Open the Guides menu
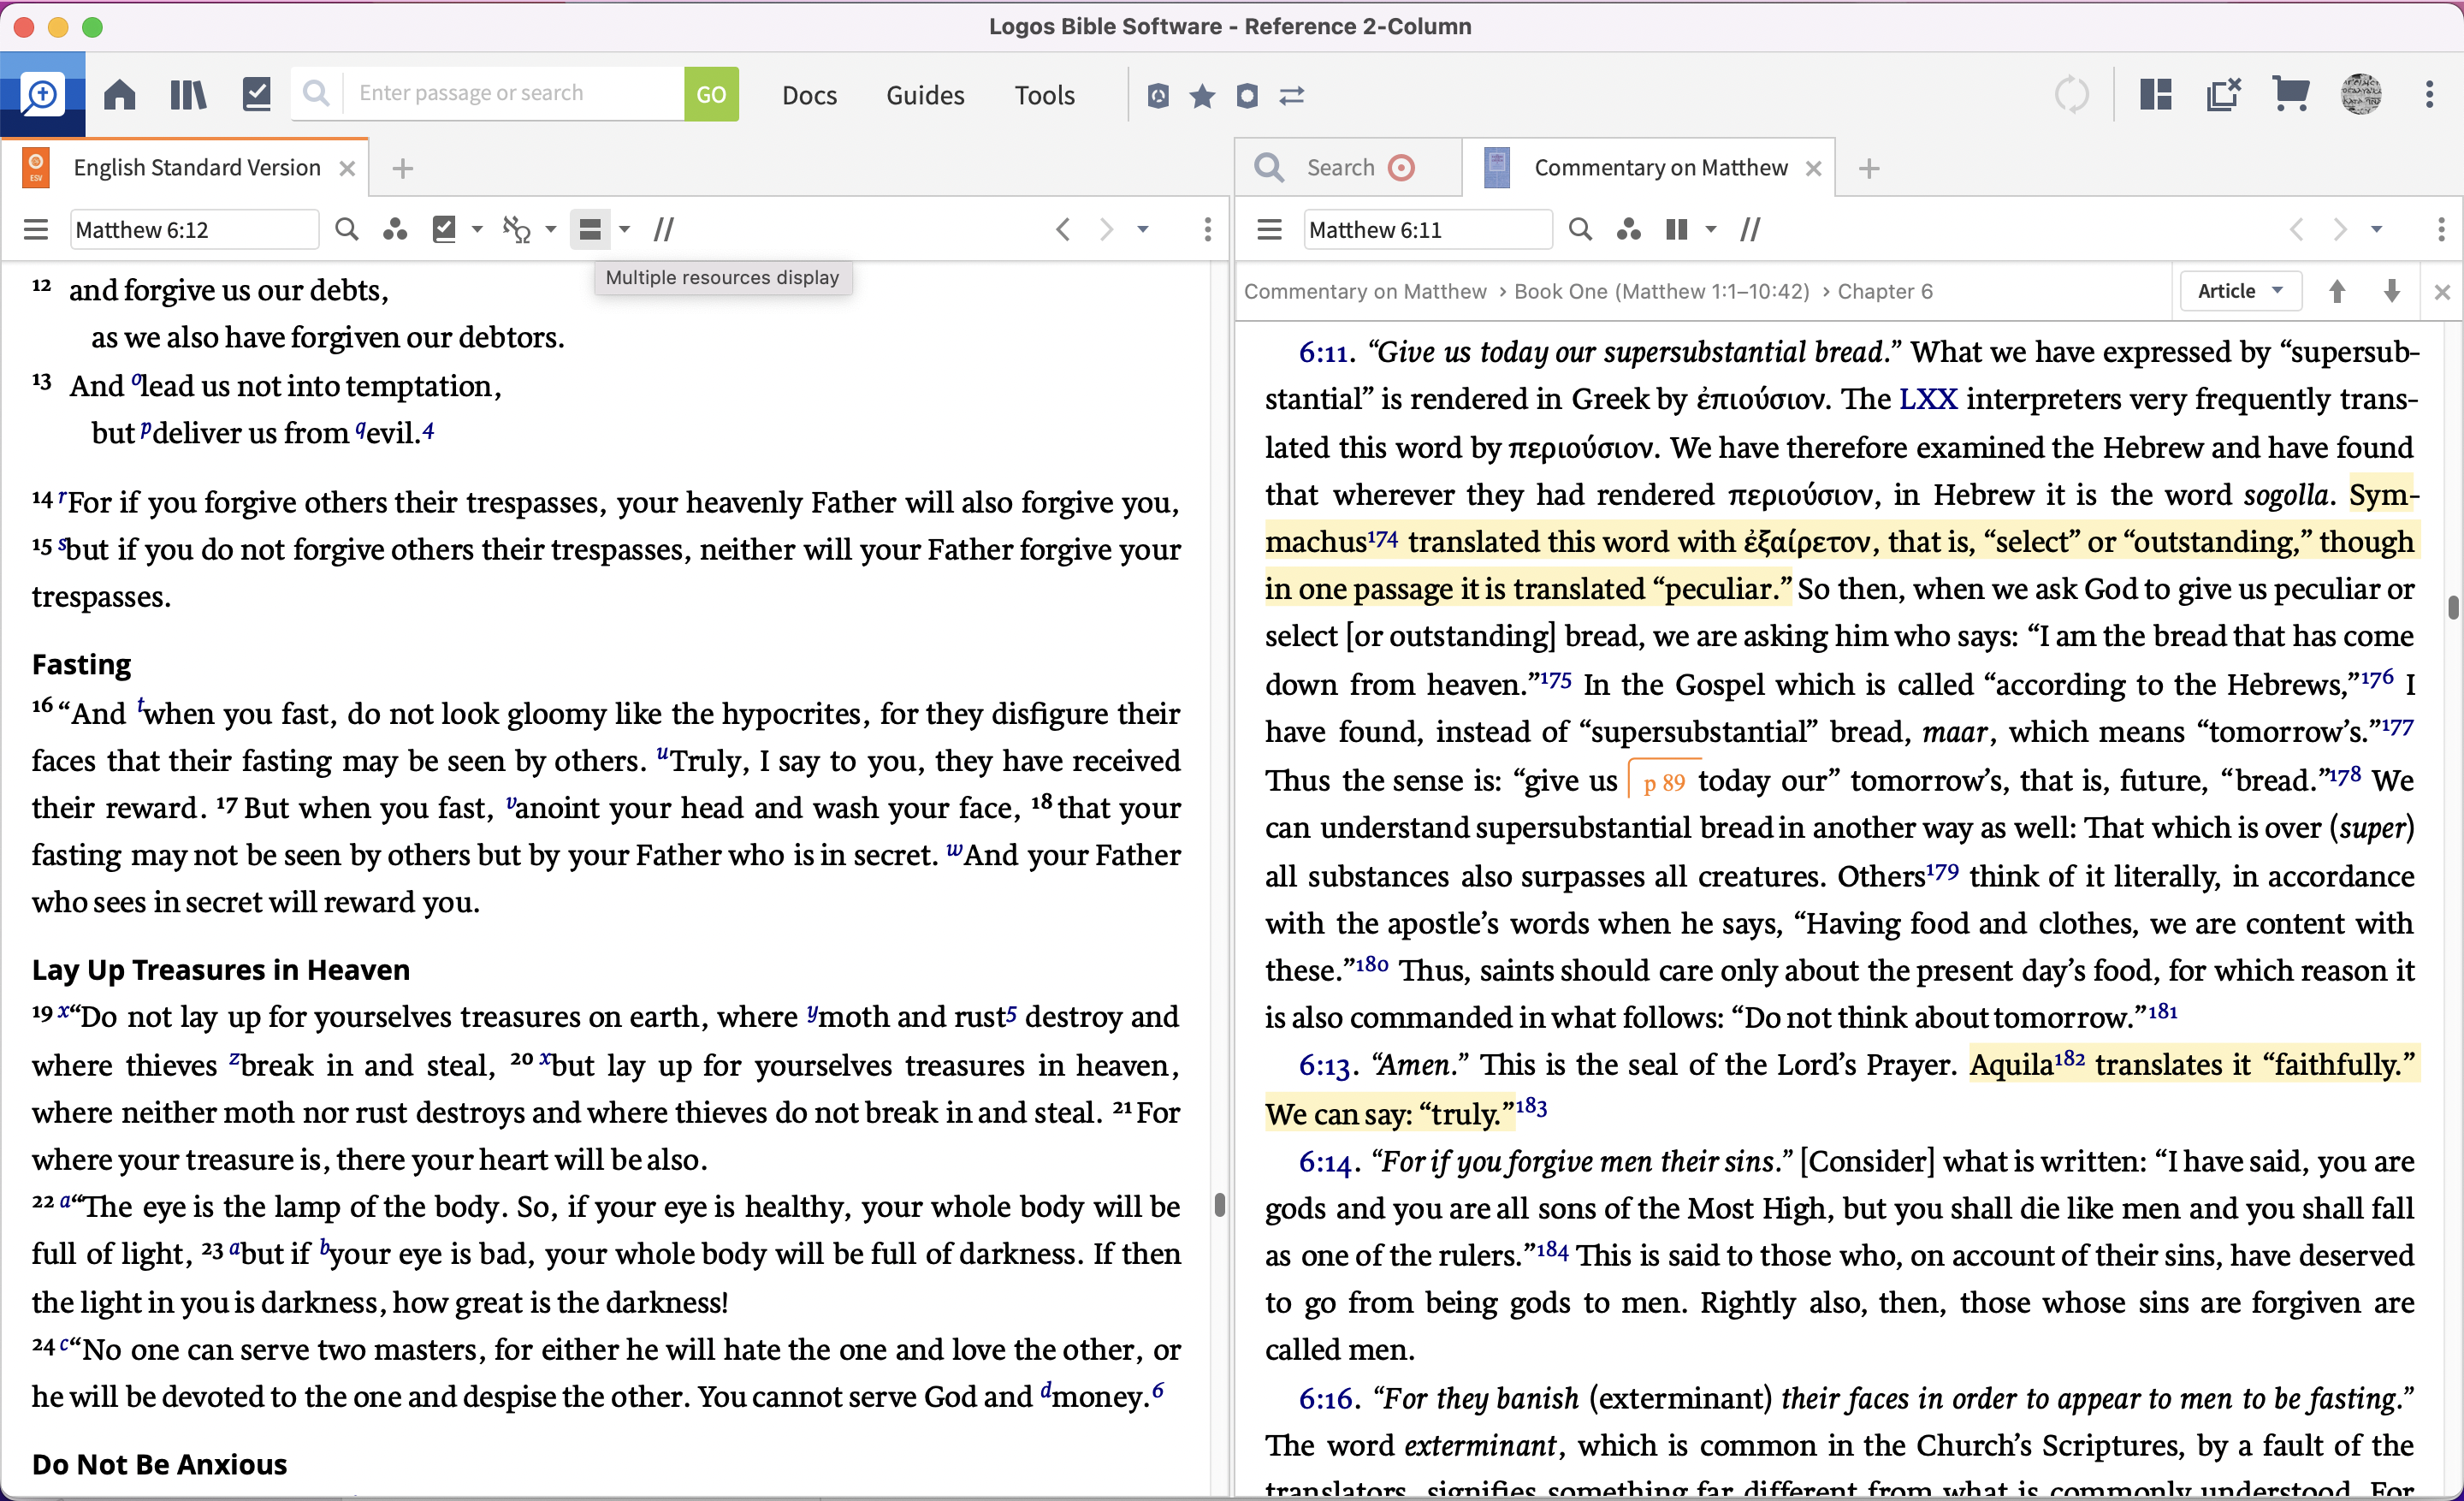2464x1501 pixels. click(x=925, y=95)
